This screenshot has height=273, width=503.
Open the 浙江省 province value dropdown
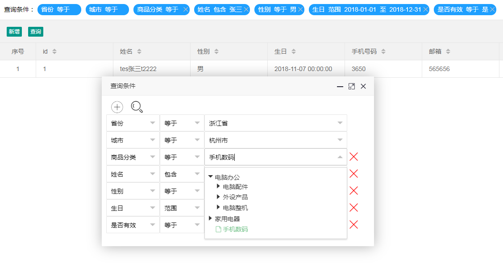click(x=340, y=123)
